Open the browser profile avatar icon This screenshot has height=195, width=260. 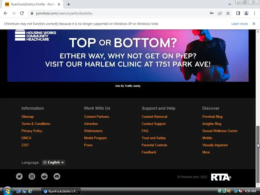click(246, 13)
